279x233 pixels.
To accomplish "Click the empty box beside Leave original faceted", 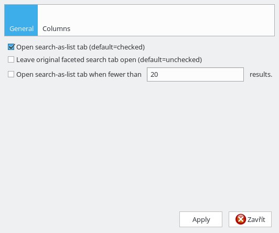I will pos(11,59).
